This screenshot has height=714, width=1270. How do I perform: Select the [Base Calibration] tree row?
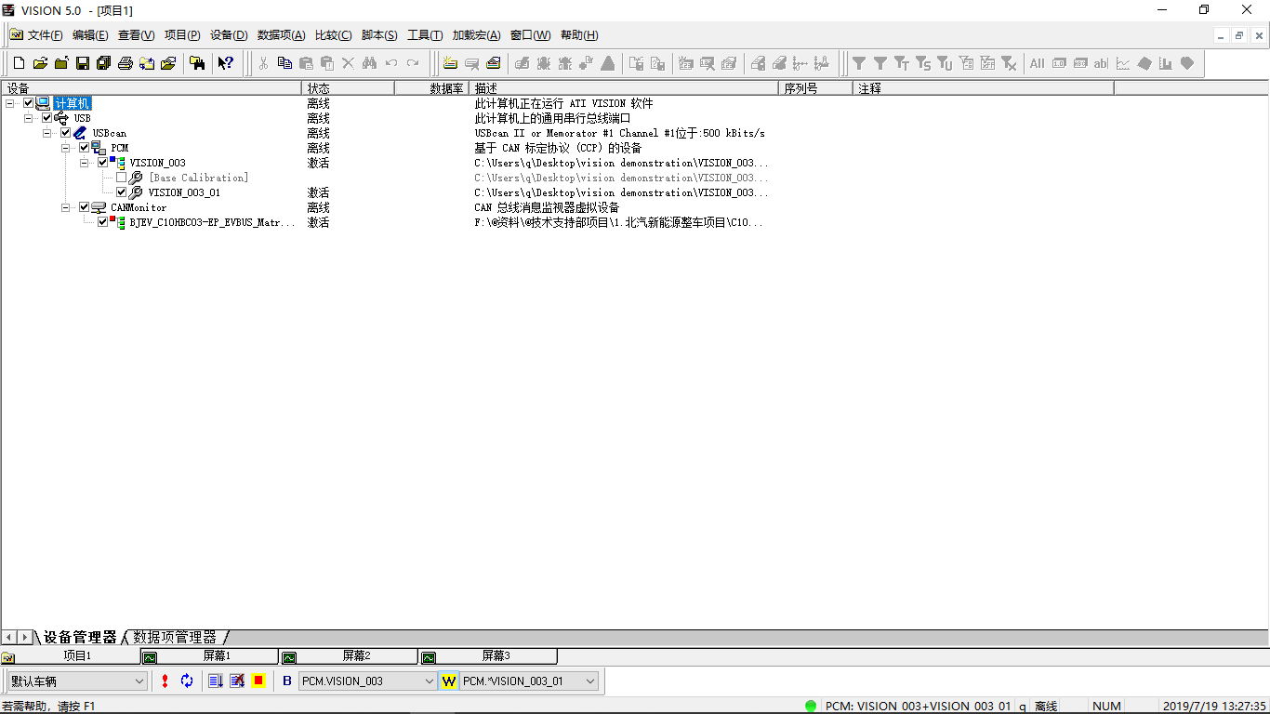point(198,178)
